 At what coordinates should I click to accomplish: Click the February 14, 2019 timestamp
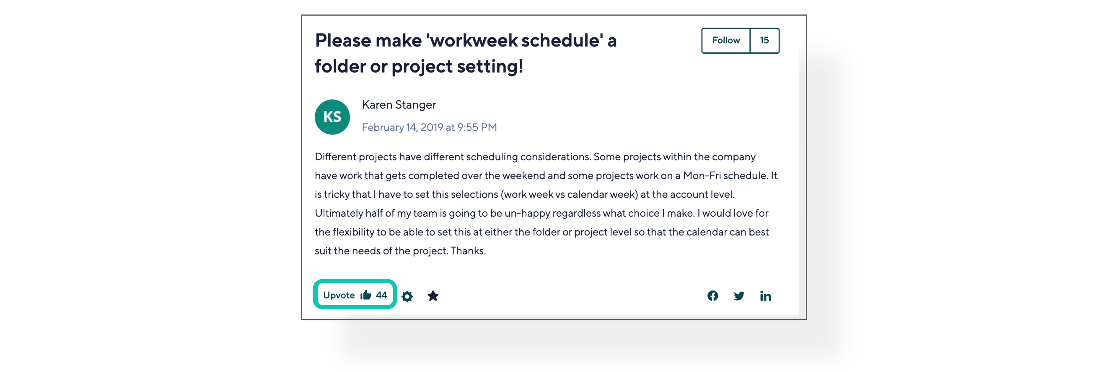pyautogui.click(x=429, y=127)
